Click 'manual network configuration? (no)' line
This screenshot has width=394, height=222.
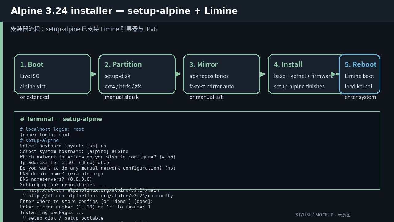tap(98, 168)
